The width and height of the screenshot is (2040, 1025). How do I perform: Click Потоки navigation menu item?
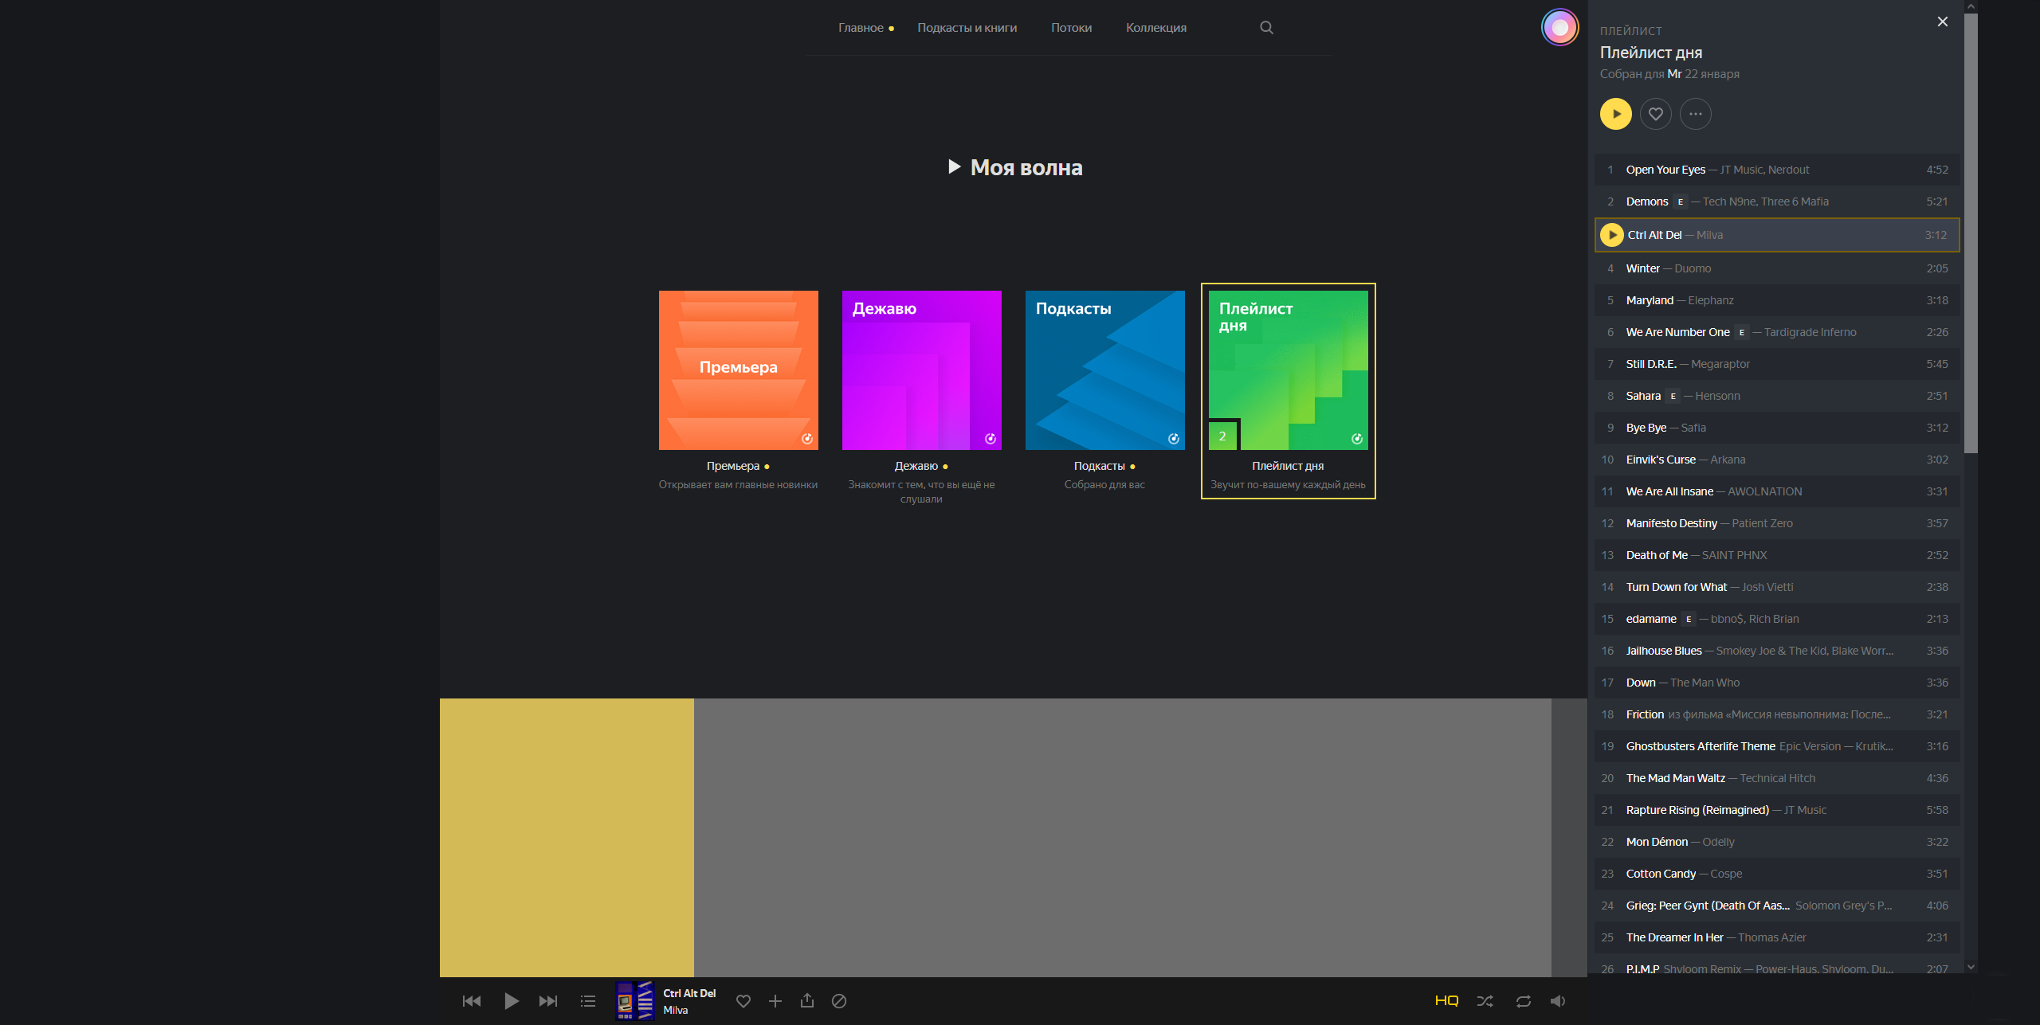pyautogui.click(x=1071, y=26)
